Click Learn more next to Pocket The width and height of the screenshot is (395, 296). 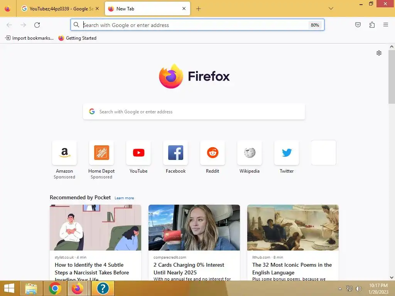124,198
